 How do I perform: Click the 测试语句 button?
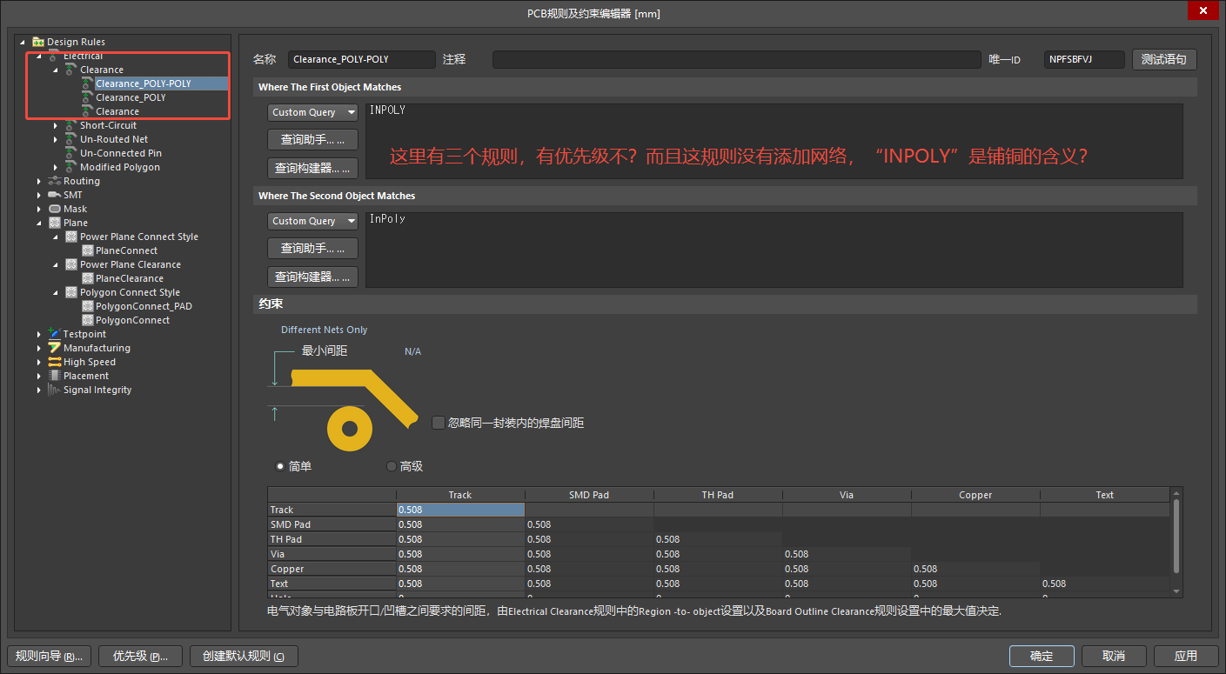click(x=1164, y=59)
